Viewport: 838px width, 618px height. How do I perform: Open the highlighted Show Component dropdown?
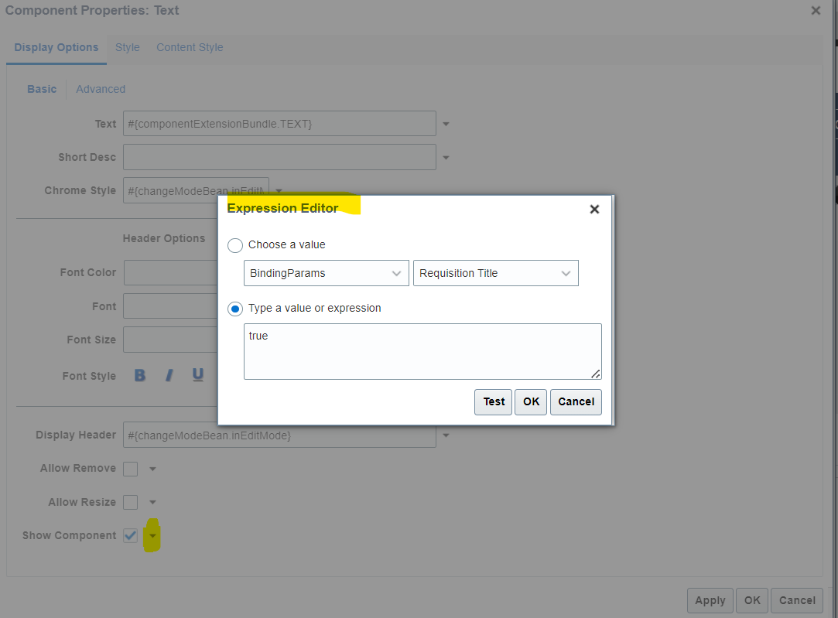pos(152,534)
